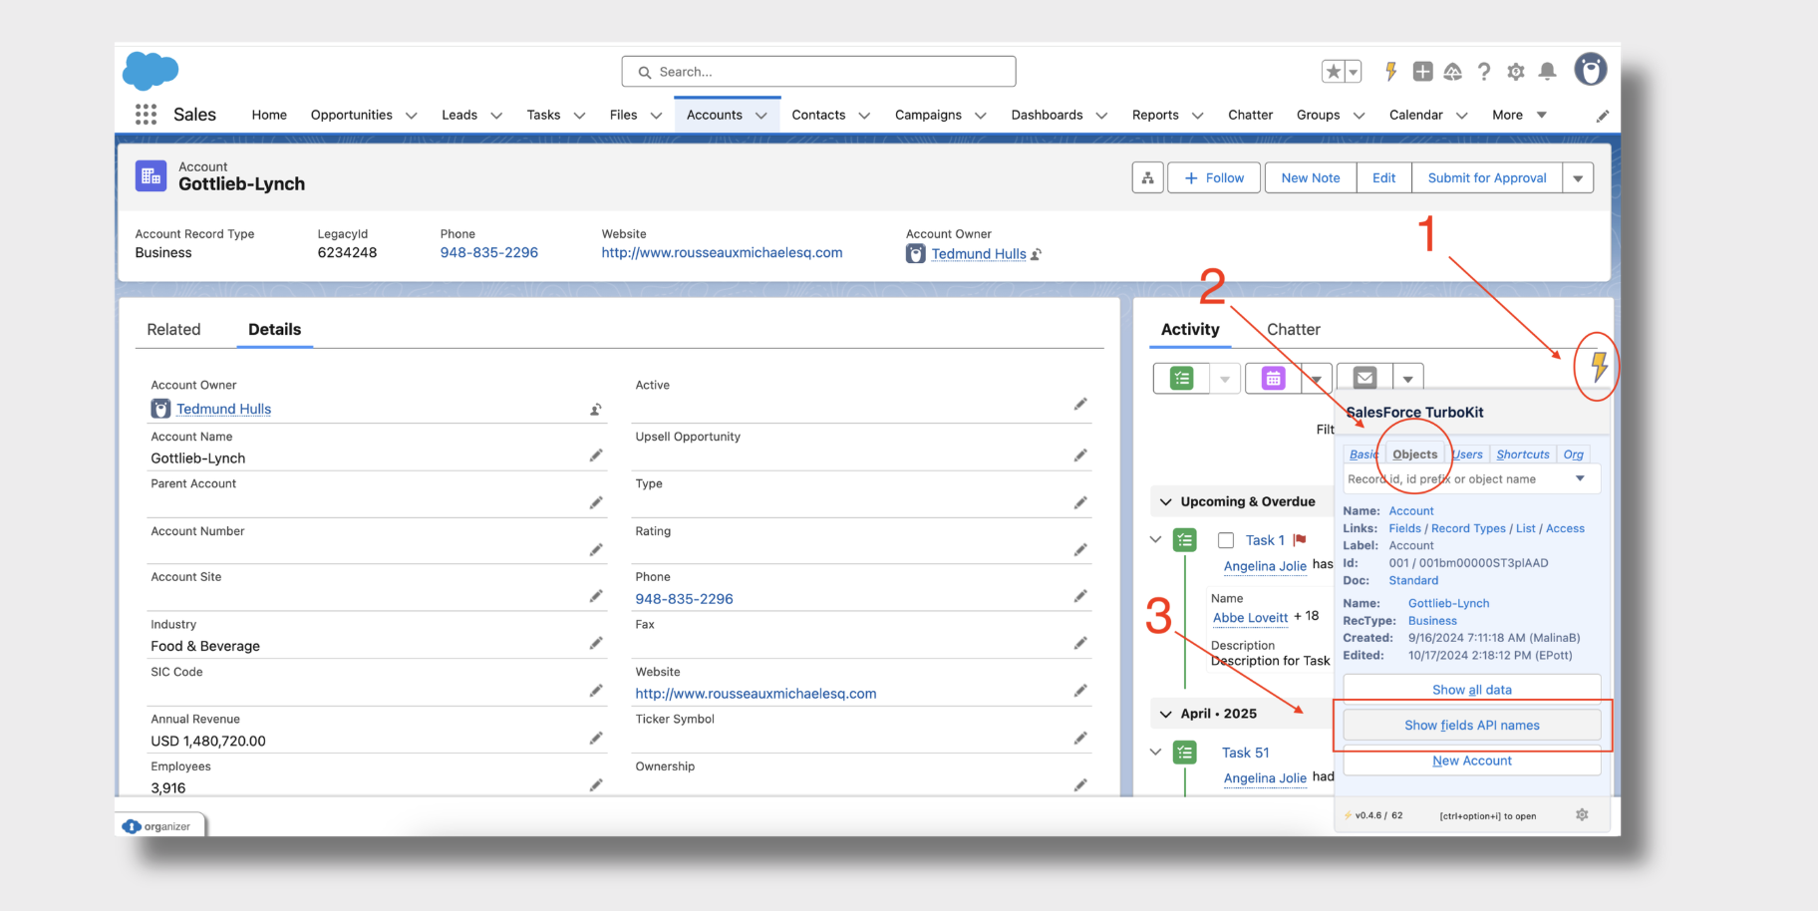Open the notifications bell icon

[1548, 71]
